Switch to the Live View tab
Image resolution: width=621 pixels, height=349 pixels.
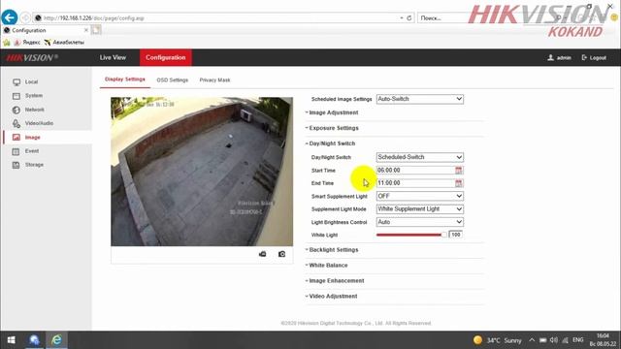tap(113, 58)
